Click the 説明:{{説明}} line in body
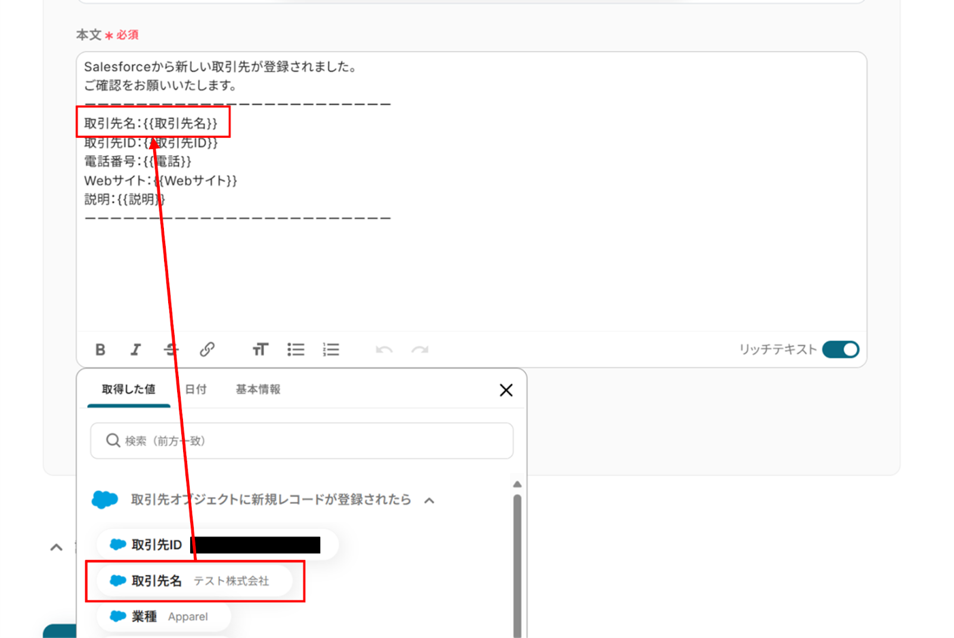 coord(125,200)
